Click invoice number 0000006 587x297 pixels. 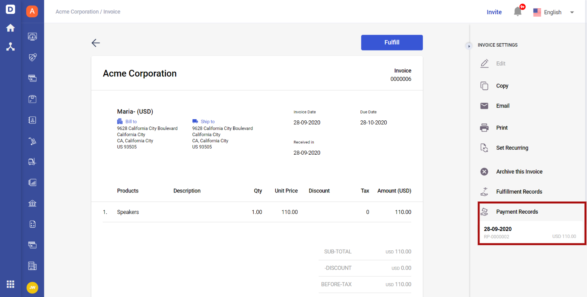(x=401, y=79)
